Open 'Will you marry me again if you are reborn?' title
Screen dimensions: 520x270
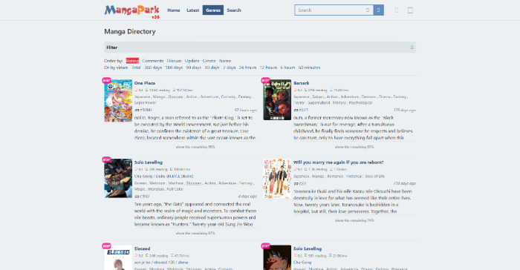click(338, 162)
